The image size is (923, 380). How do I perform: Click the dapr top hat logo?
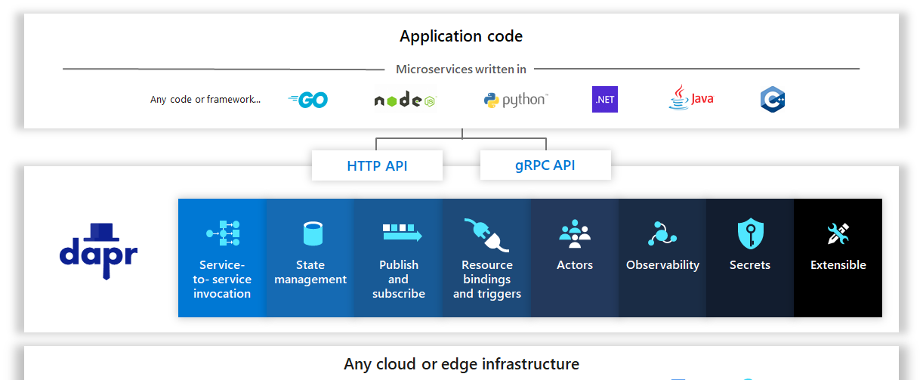tap(98, 251)
